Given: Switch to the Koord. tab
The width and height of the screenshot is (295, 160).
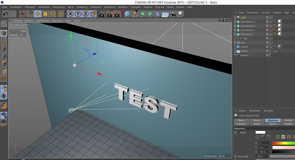Looking at the screenshot, I should pos(257,120).
